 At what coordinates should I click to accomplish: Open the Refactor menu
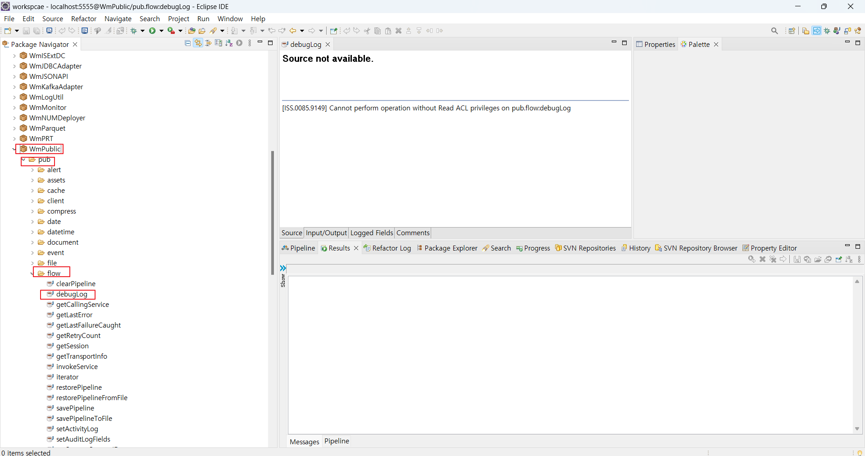pos(84,18)
